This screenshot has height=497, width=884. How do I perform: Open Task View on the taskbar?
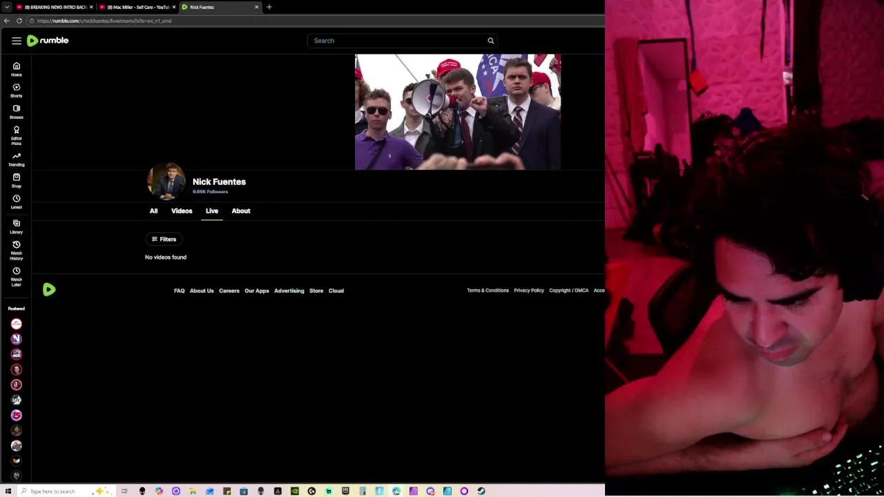click(125, 491)
